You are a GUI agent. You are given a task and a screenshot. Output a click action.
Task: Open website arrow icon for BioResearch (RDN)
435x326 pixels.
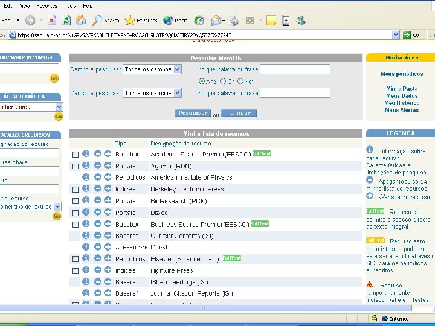108,200
